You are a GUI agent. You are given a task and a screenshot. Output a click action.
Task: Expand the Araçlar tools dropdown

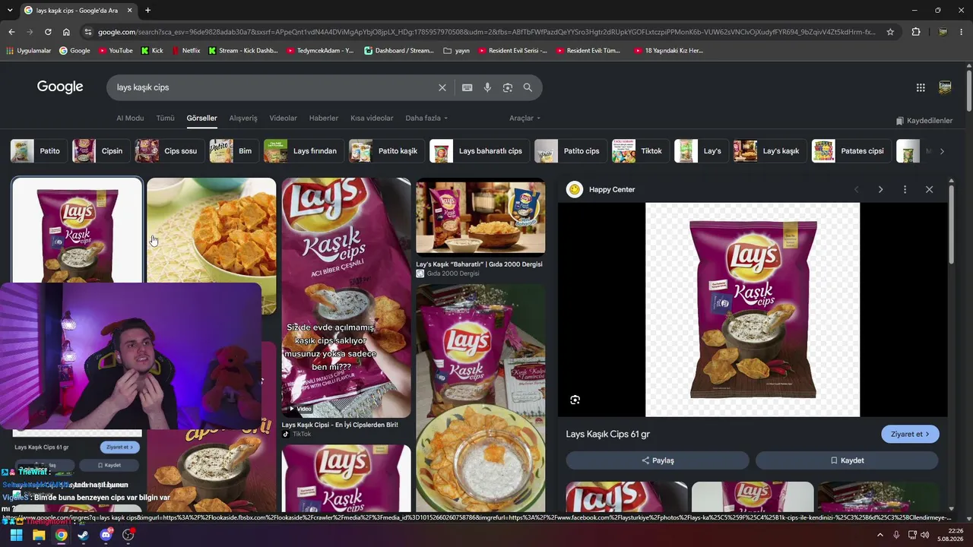[525, 118]
